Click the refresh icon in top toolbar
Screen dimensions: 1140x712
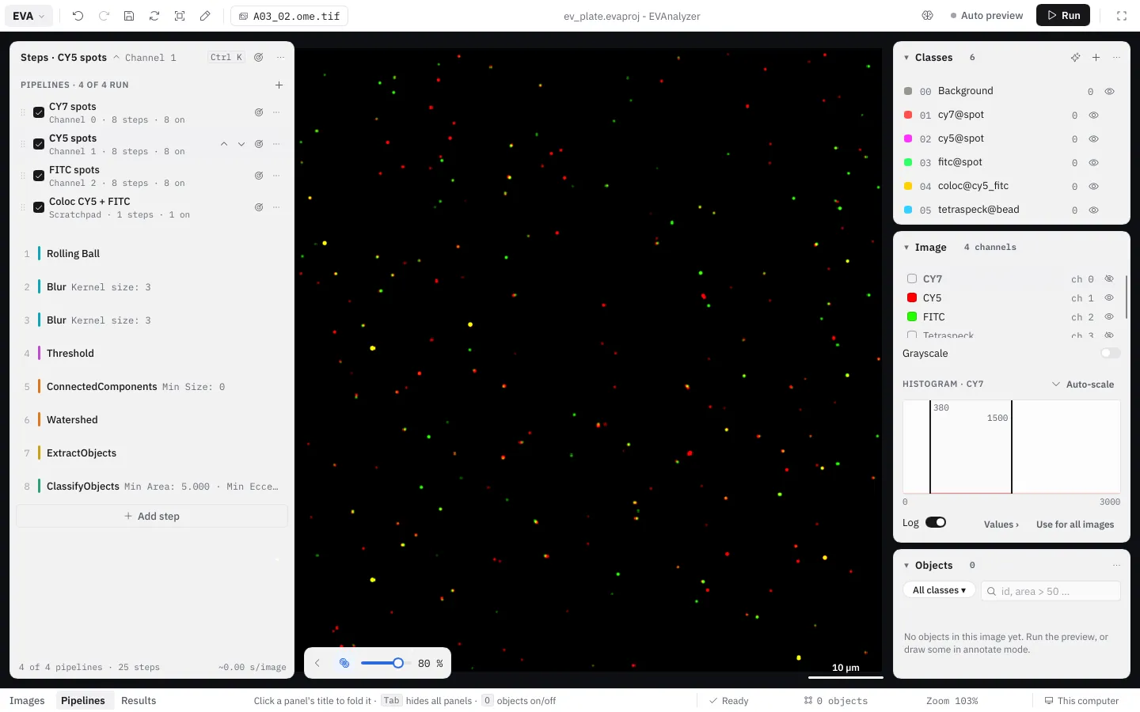pyautogui.click(x=154, y=16)
